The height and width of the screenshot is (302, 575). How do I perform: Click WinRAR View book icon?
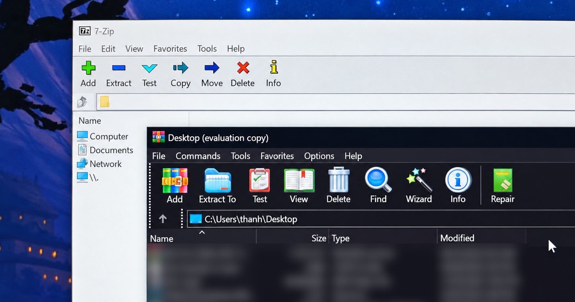[x=299, y=180]
